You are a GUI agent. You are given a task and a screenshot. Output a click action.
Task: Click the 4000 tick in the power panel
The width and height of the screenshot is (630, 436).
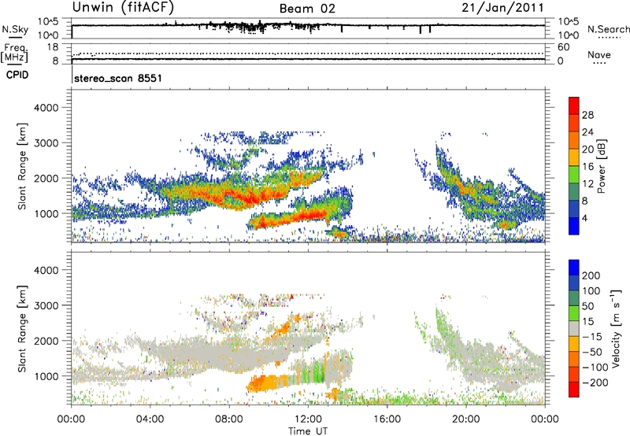click(46, 108)
